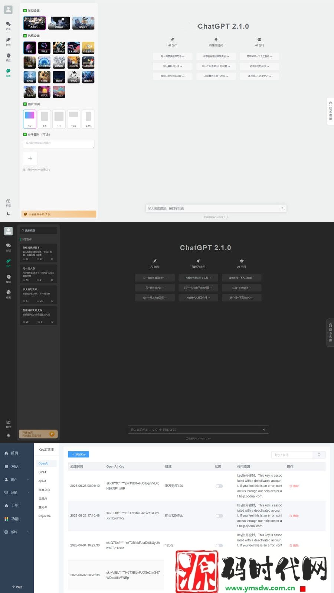Click plus tile to upload reference image
Viewport: 334px width, 593px height.
click(x=30, y=158)
